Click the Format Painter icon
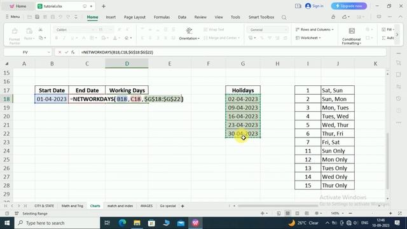The width and height of the screenshot is (407, 229). (x=15, y=31)
